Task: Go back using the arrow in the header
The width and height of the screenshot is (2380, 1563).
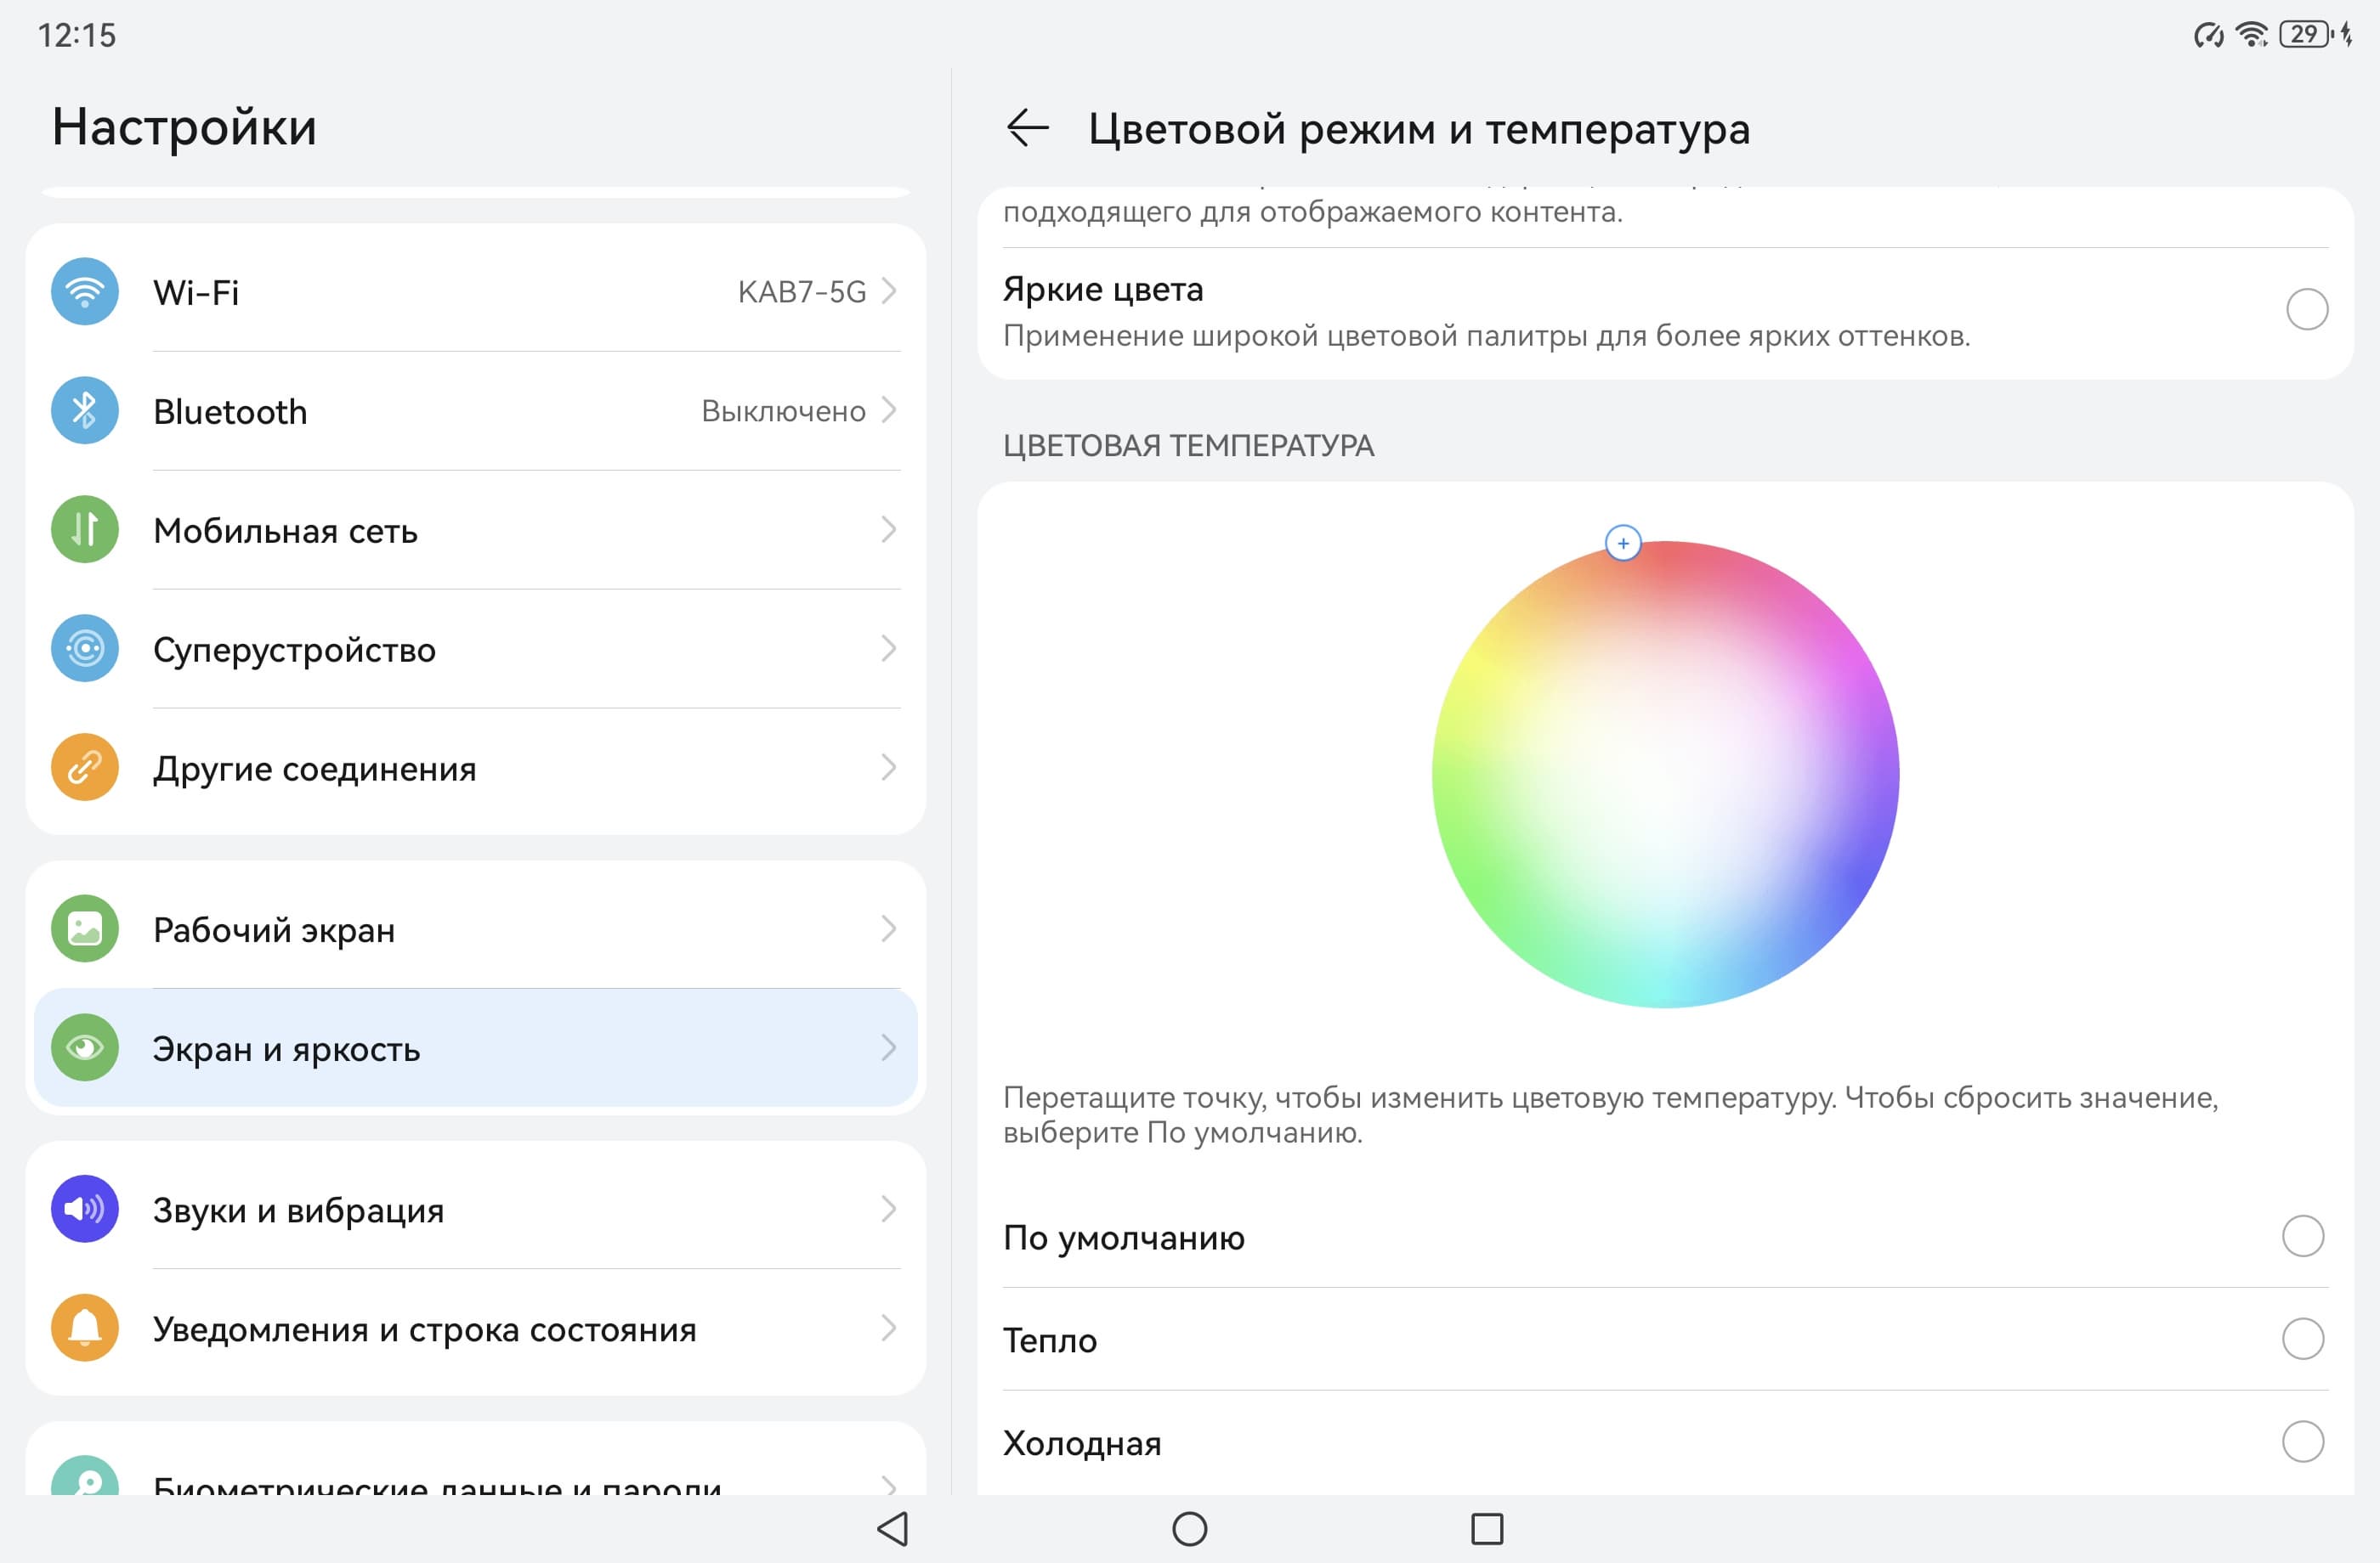Action: point(1027,128)
